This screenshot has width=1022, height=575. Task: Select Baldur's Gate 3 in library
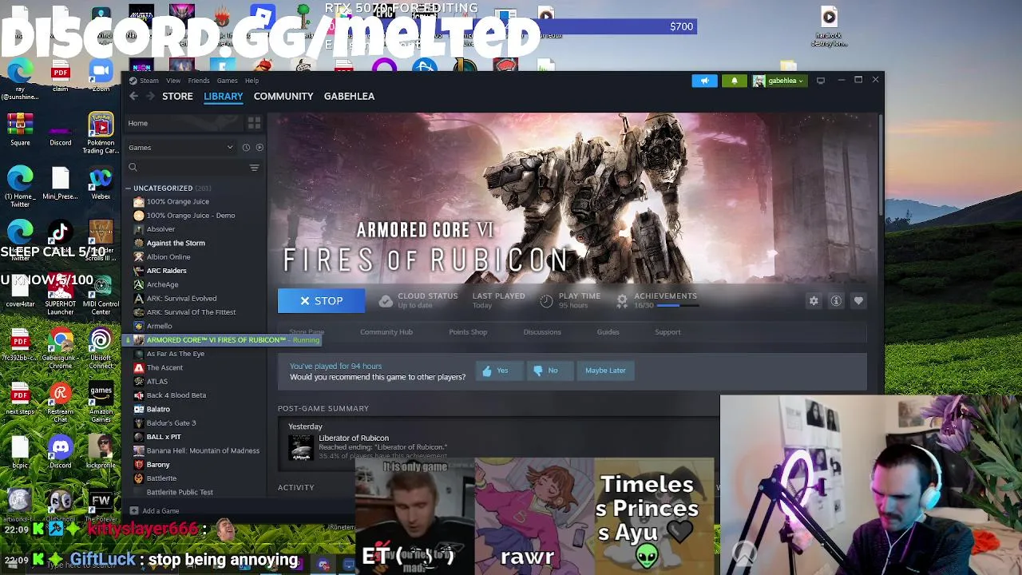coord(171,423)
